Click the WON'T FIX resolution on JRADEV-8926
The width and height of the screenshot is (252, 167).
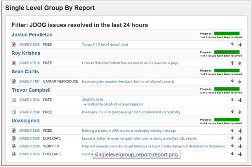[51, 146]
